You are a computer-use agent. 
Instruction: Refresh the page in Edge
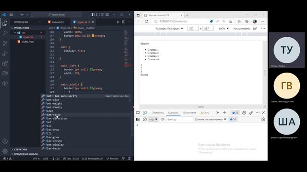click(x=146, y=21)
